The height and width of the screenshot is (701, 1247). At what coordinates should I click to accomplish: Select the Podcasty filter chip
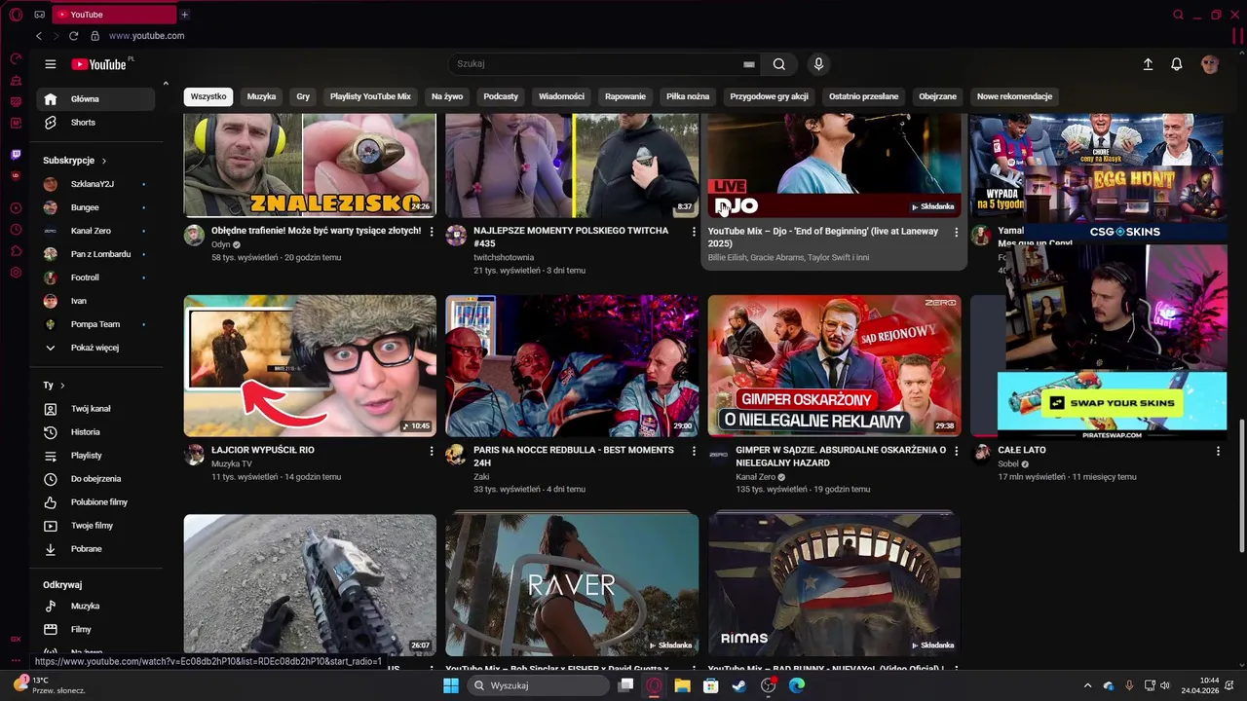(x=501, y=96)
